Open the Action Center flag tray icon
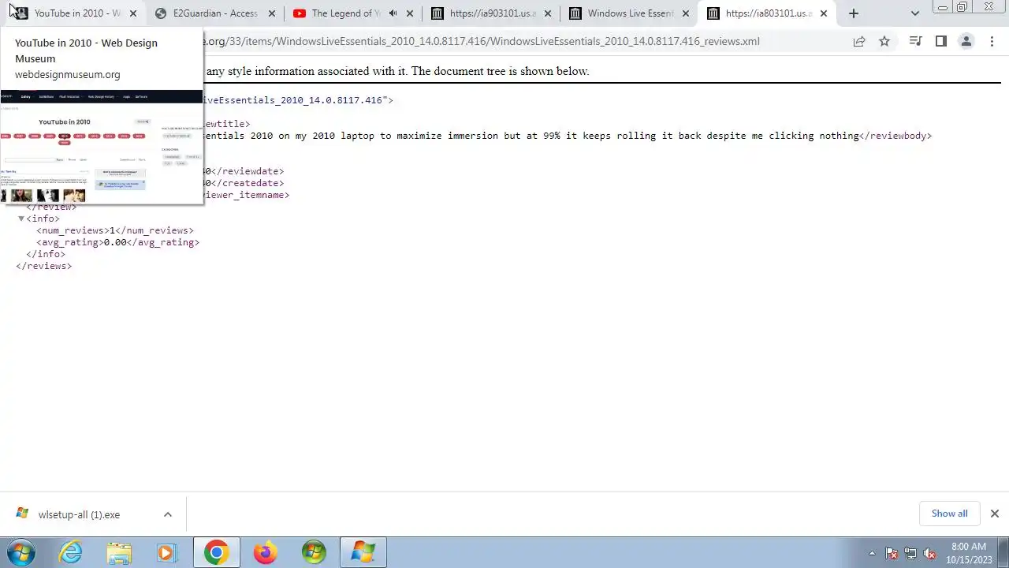Viewport: 1009px width, 568px height. [892, 554]
